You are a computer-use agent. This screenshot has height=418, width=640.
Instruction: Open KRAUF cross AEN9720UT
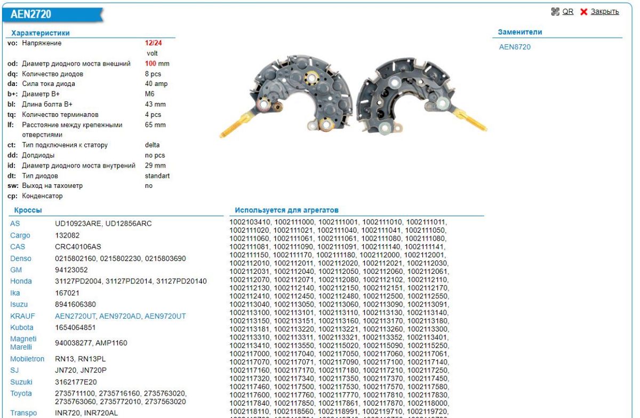(165, 316)
